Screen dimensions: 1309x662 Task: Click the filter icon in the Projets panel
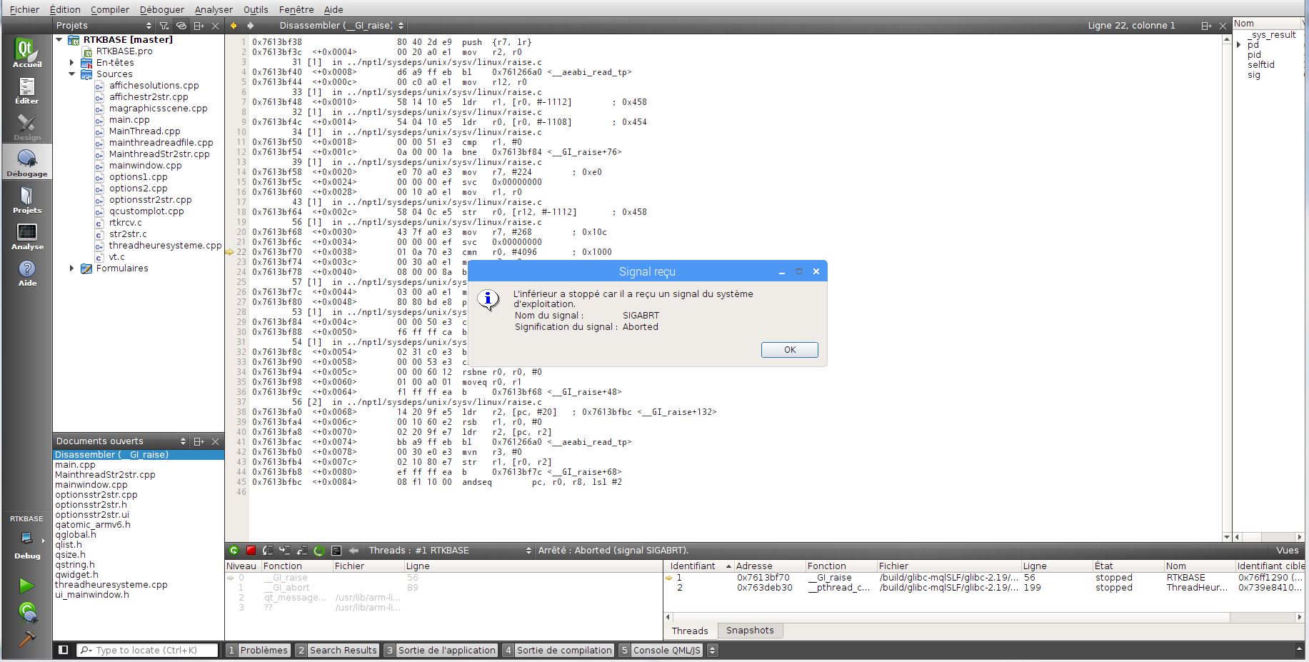(x=164, y=25)
